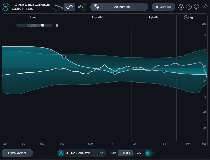
Task: Select the EQ node near 200 Hz
Action: click(64, 57)
